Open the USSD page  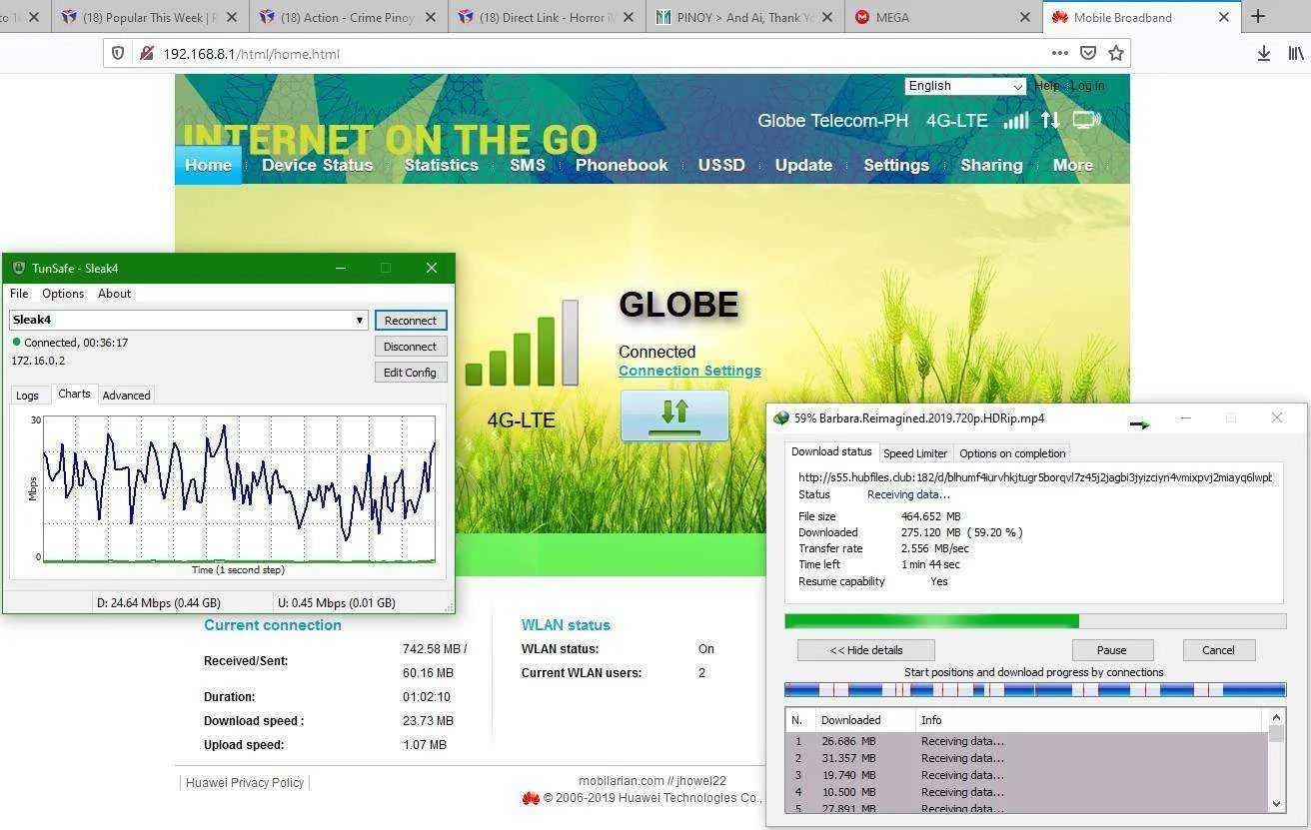click(721, 166)
